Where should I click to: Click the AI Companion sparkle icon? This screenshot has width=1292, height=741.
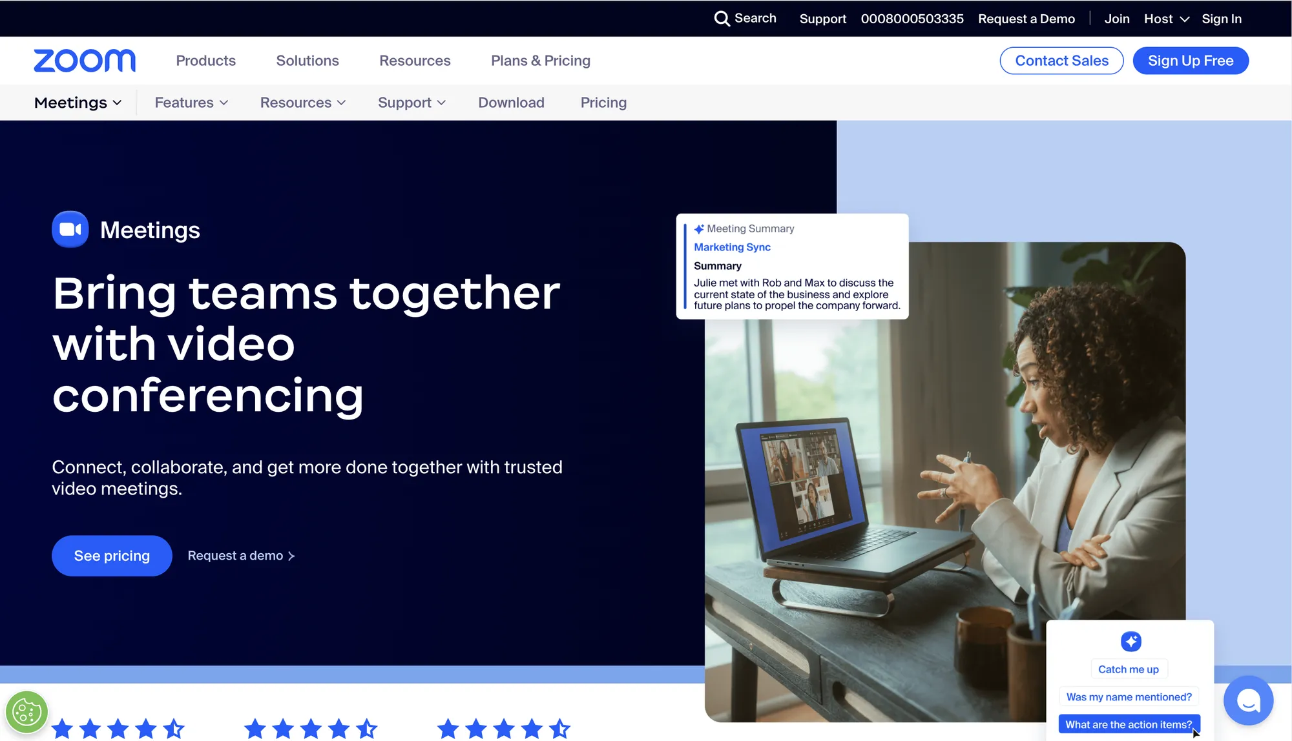point(1130,642)
